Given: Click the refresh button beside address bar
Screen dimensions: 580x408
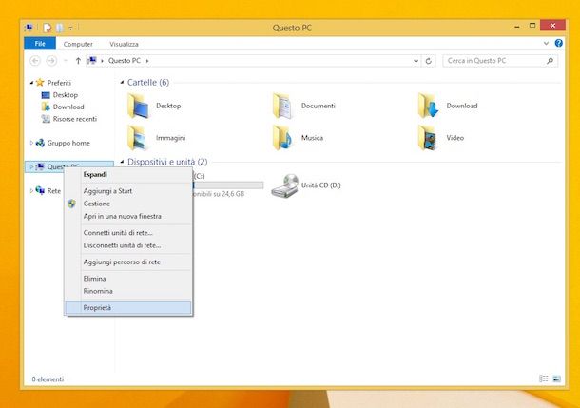Looking at the screenshot, I should point(429,61).
